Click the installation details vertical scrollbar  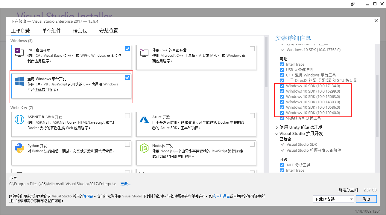click(x=377, y=106)
